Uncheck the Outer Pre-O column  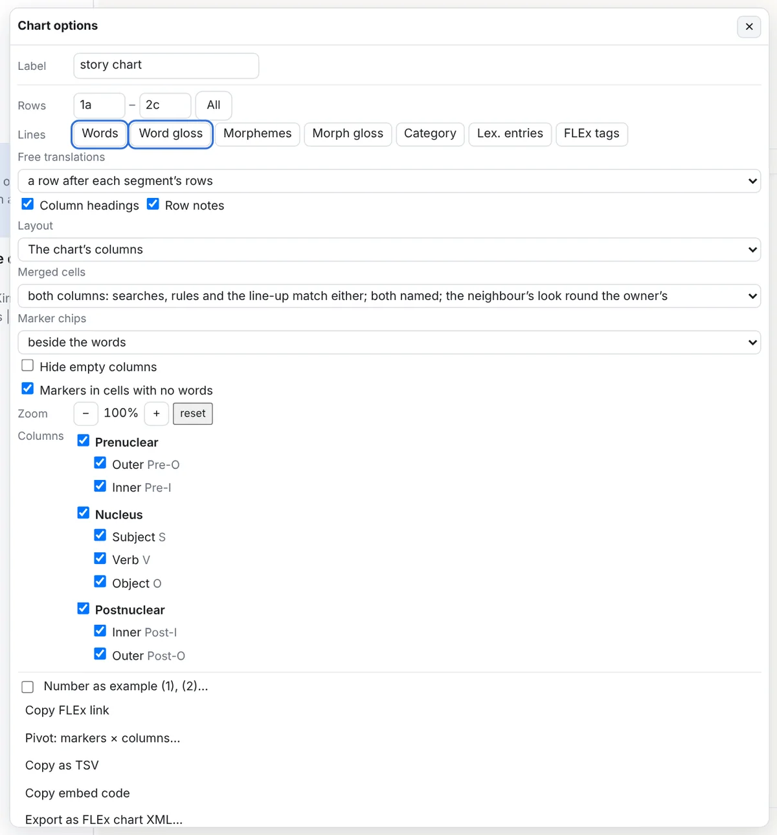click(100, 464)
